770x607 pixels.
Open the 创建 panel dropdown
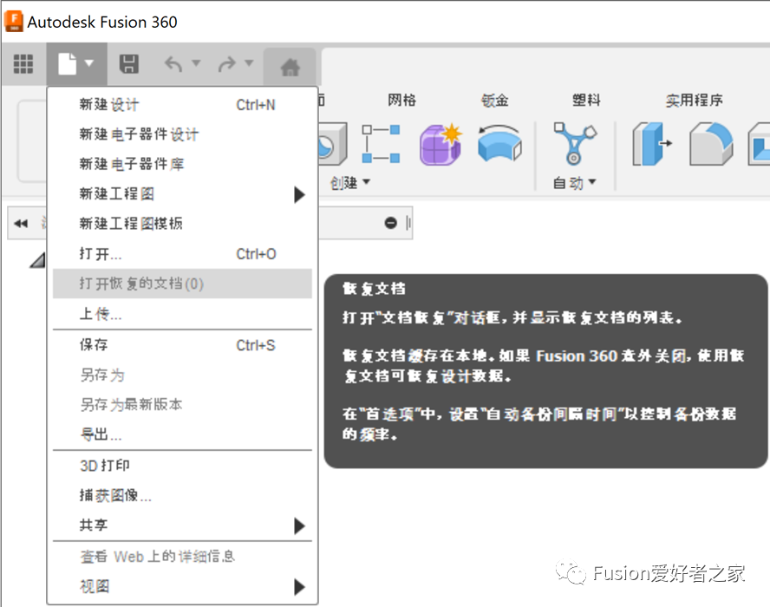click(x=349, y=183)
